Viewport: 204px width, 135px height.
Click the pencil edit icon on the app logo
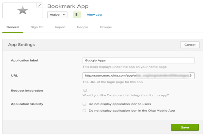[39, 5]
